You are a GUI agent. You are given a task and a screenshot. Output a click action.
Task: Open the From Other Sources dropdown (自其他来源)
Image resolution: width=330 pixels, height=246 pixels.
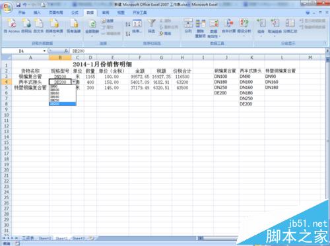54,27
